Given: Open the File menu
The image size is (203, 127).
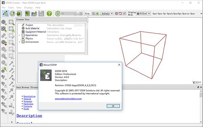Looking at the screenshot, I should point(3,8).
